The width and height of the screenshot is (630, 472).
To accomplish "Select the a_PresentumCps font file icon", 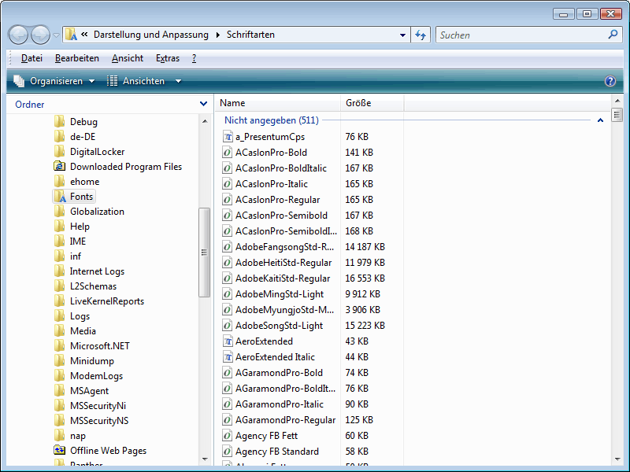I will point(228,137).
